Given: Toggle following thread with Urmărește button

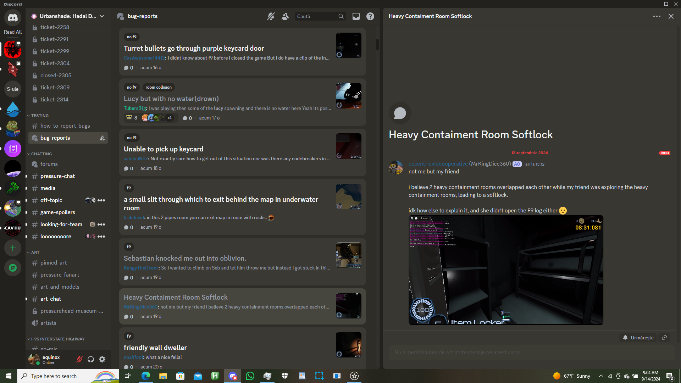Looking at the screenshot, I should 638,338.
